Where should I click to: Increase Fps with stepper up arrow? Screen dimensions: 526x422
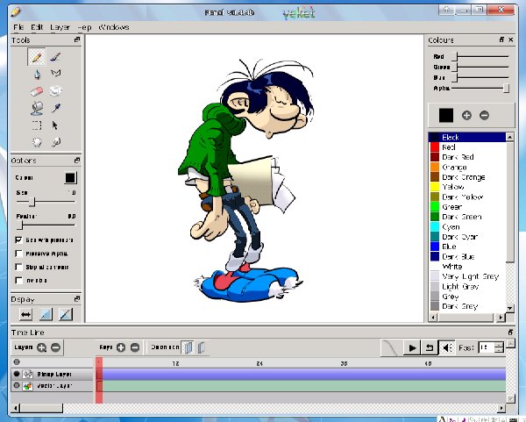[x=500, y=345]
